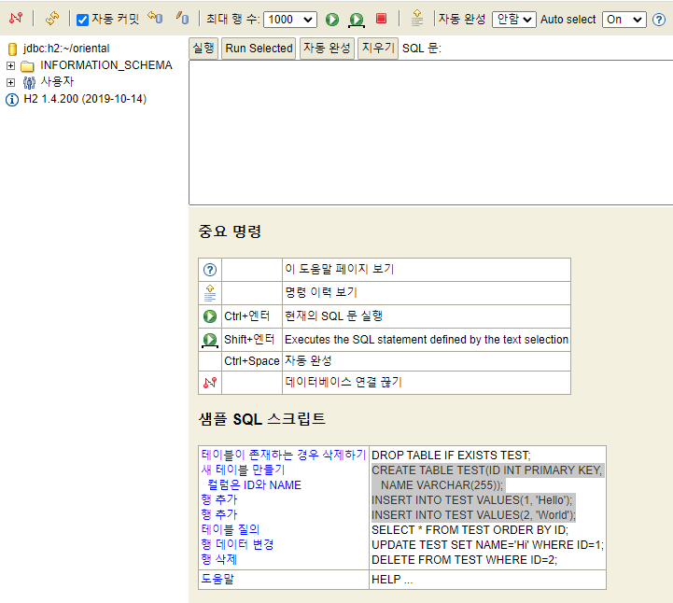Click the refresh icon in toolbar
Screen dimensions: 673x603
point(52,19)
